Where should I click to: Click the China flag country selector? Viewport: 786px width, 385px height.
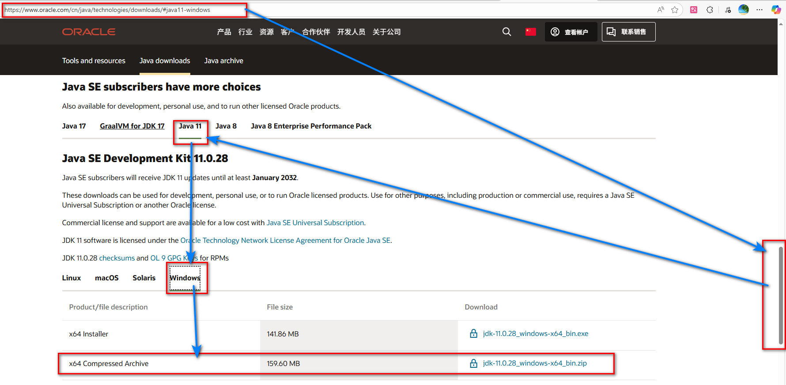(x=531, y=32)
